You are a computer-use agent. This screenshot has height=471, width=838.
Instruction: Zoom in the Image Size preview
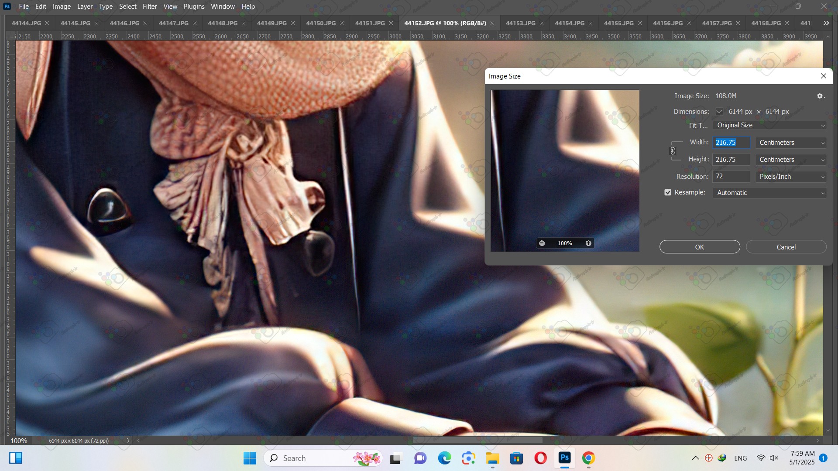[588, 243]
